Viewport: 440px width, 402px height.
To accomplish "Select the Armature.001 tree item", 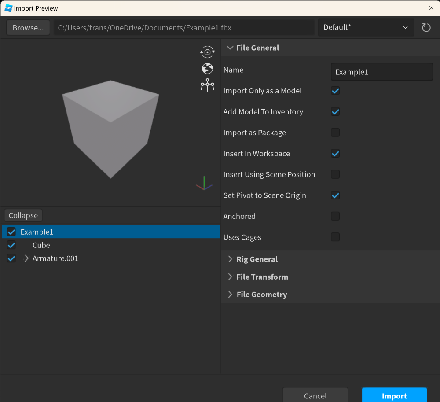I will [55, 258].
